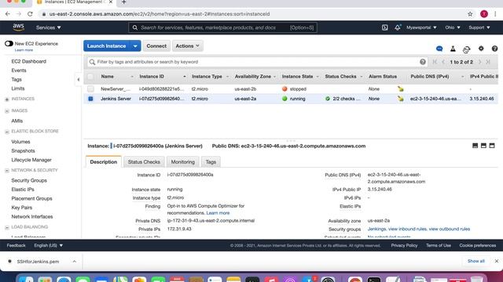Collapse the ELASTIC BLOCK STORE section
Viewport: 503px width, 282px height.
(x=7, y=132)
